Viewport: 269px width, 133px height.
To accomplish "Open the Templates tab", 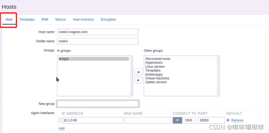I will coord(27,20).
